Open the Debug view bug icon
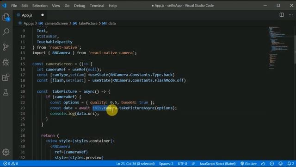Viewport: 296px width, 167px height. pos(6,62)
